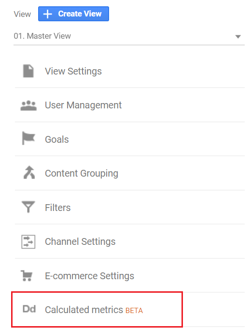Click the Create View button text
251x330 pixels.
(x=80, y=14)
